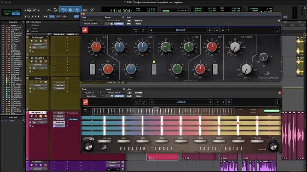This screenshot has width=307, height=172.
Task: Open plugin selector dropdown Audio Baton
Action: tap(93, 96)
